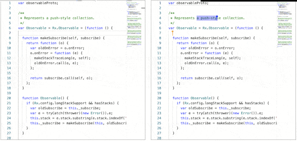Place cursor on empty line 7 in left editor

(x=72, y=33)
